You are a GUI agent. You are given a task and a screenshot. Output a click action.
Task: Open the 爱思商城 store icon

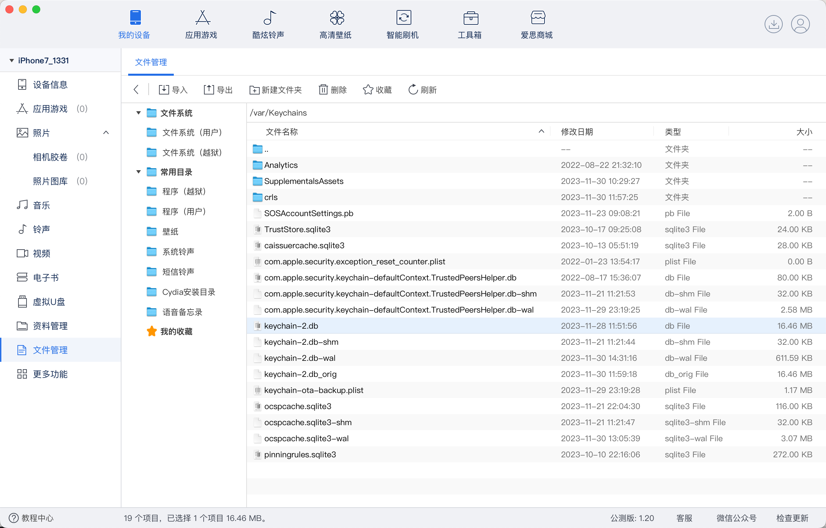click(537, 24)
